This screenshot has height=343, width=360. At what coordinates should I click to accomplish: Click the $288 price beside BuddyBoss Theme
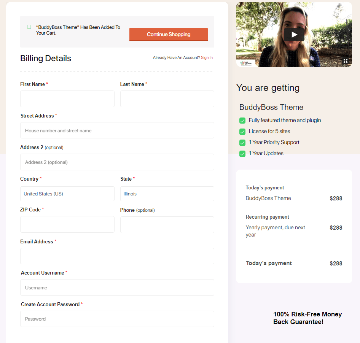coord(336,198)
